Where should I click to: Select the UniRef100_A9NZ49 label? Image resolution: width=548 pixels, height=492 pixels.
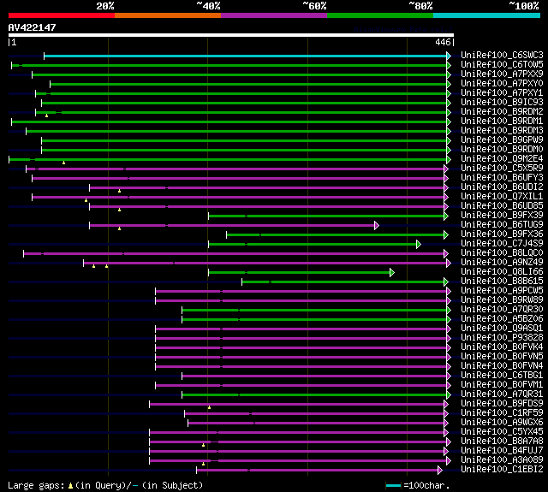click(x=502, y=263)
